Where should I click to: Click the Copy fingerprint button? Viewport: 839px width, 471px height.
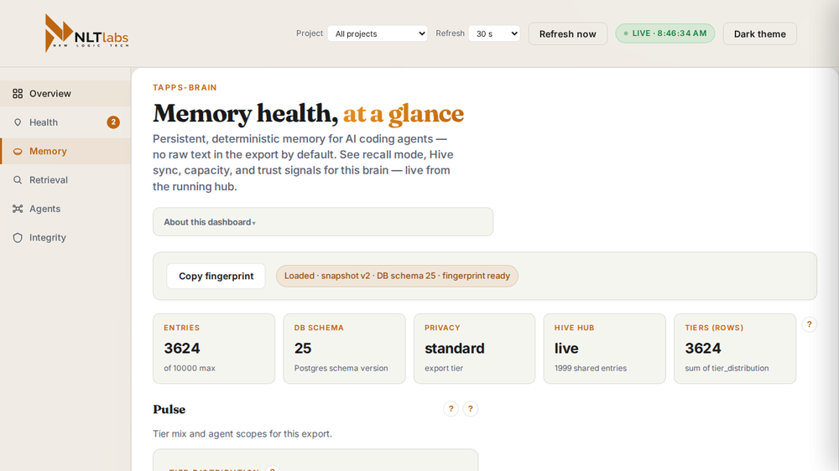216,276
